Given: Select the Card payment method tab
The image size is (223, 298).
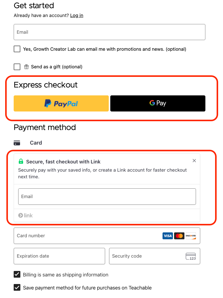Looking at the screenshot, I should coord(36,142).
